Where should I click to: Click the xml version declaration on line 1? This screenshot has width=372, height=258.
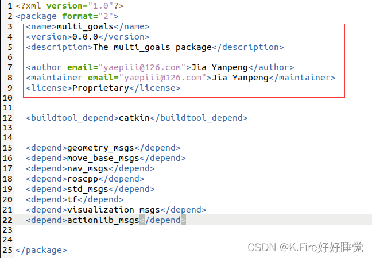coord(69,6)
